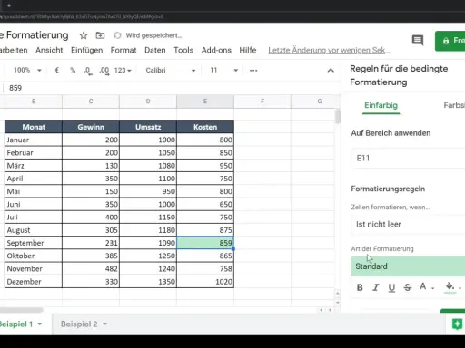This screenshot has height=348, width=465.
Task: Click the move to folder icon
Action: pos(100,35)
